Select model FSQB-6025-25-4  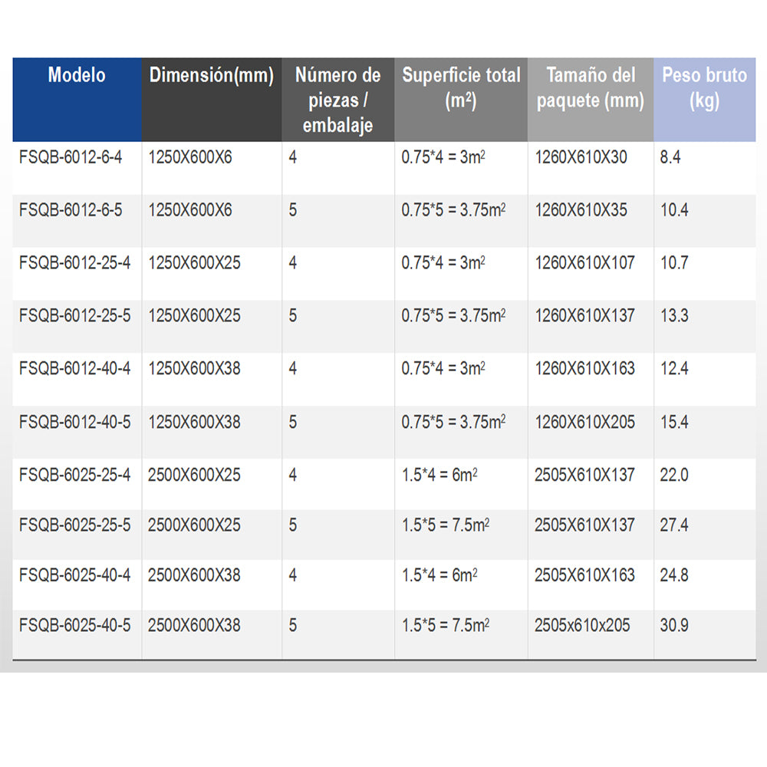click(x=74, y=475)
